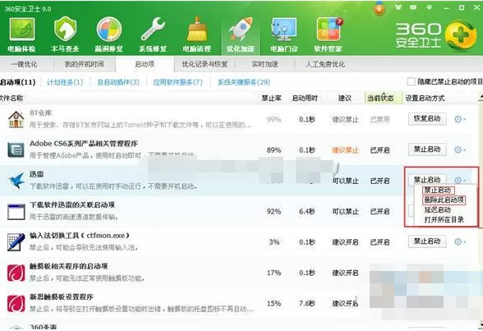Click 7.6秒 value in 新思触摸板 row

307,304
